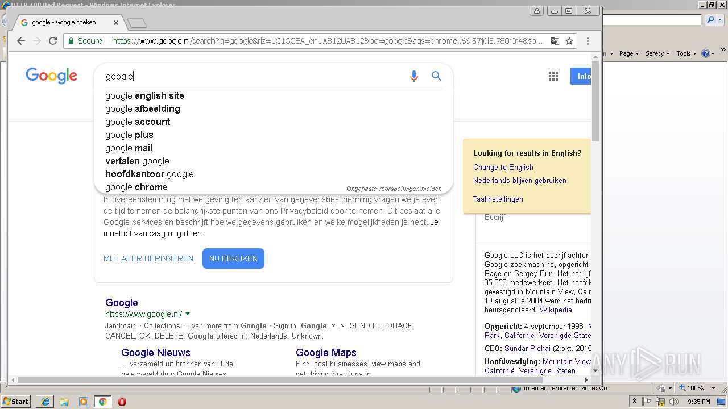Open Chrome three-dot menu
Viewport: 728px width, 409px height.
[x=588, y=41]
